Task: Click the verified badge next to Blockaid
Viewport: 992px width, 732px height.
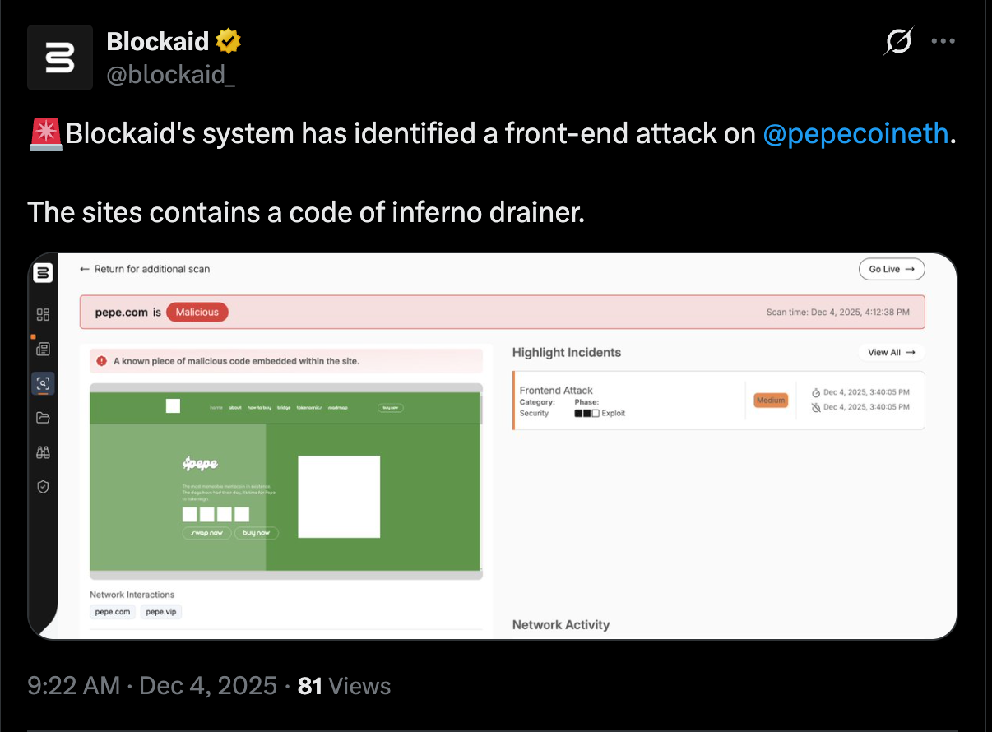Action: point(228,40)
